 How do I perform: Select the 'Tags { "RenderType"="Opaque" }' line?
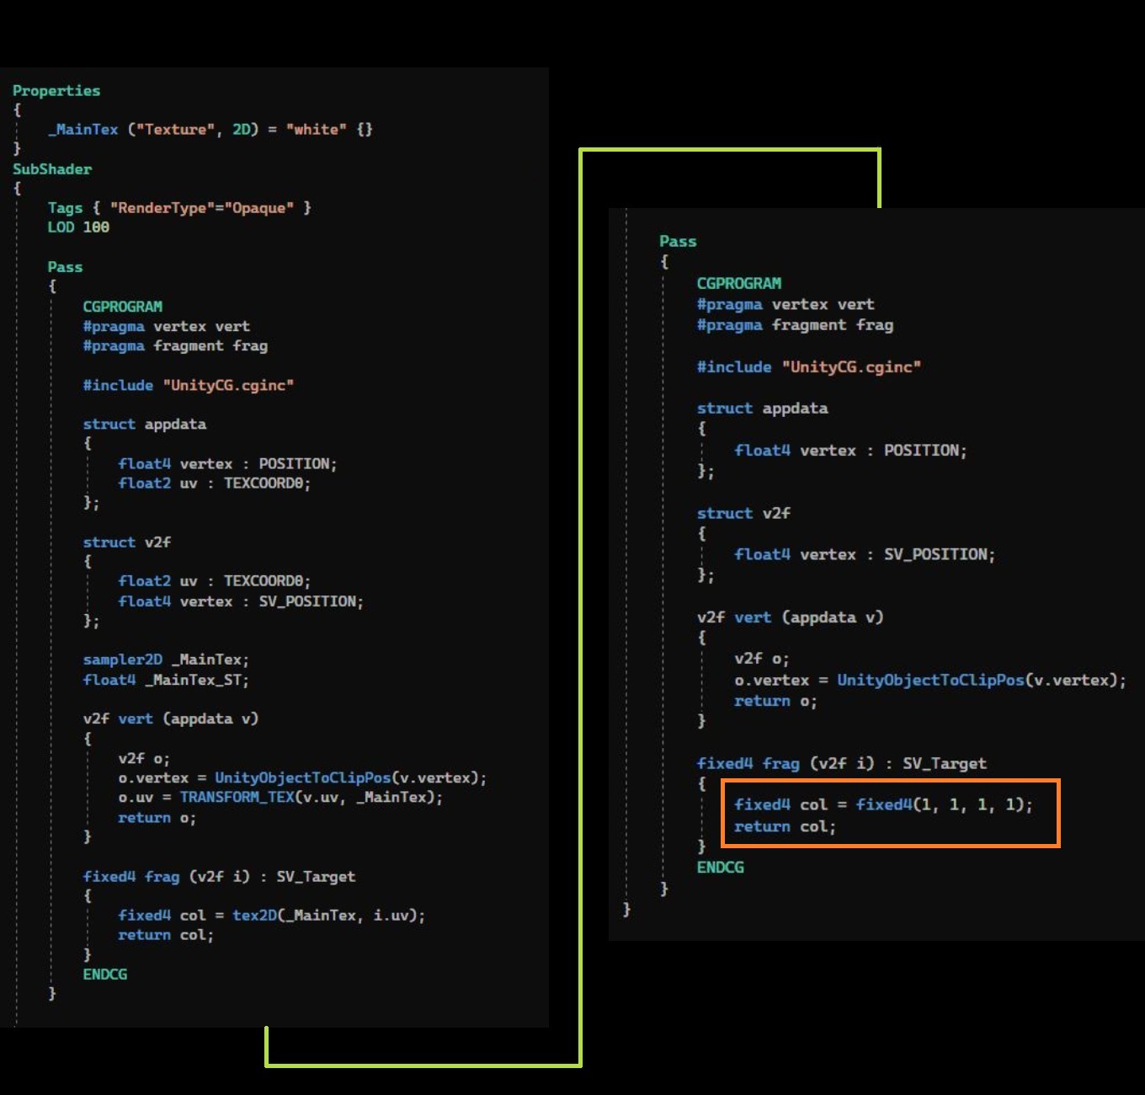tap(179, 207)
